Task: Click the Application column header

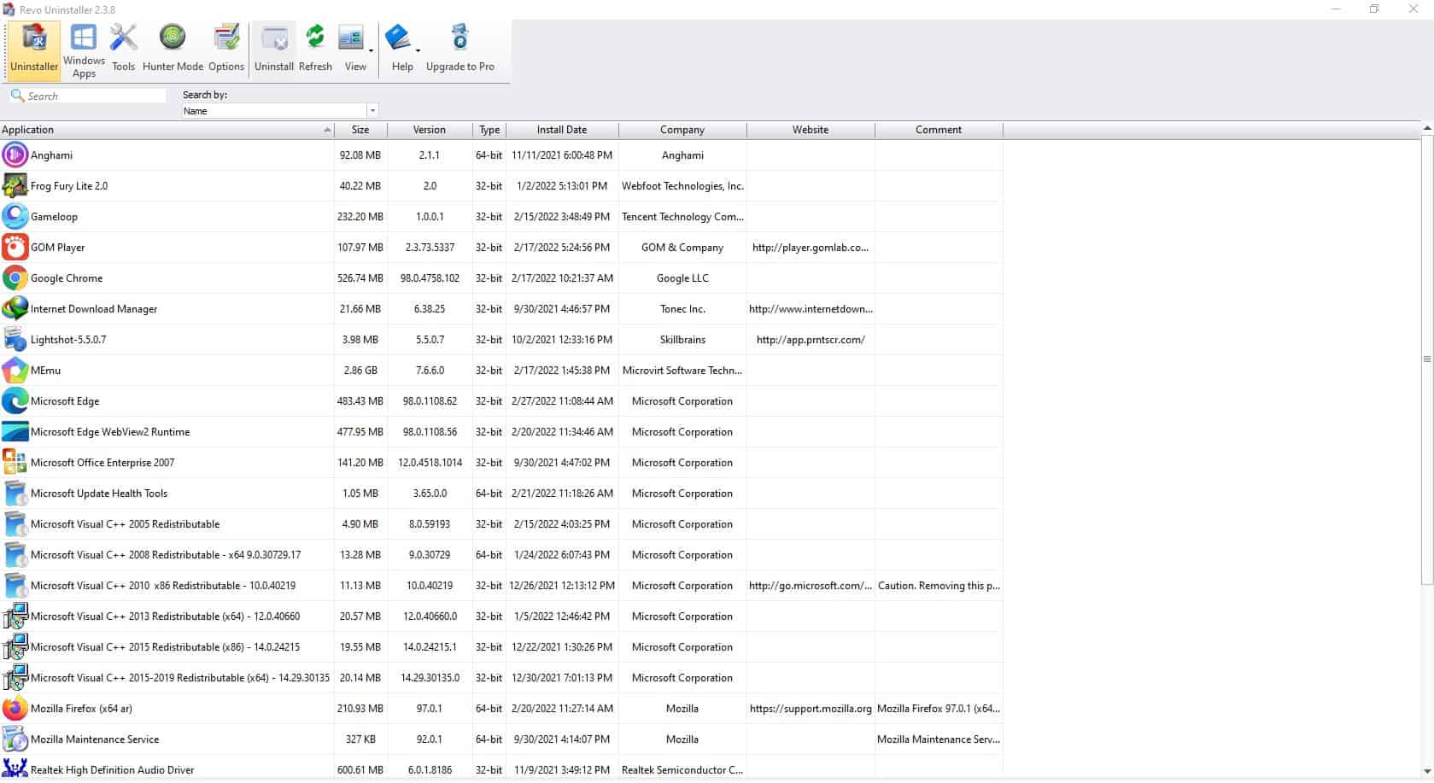Action: pyautogui.click(x=162, y=130)
